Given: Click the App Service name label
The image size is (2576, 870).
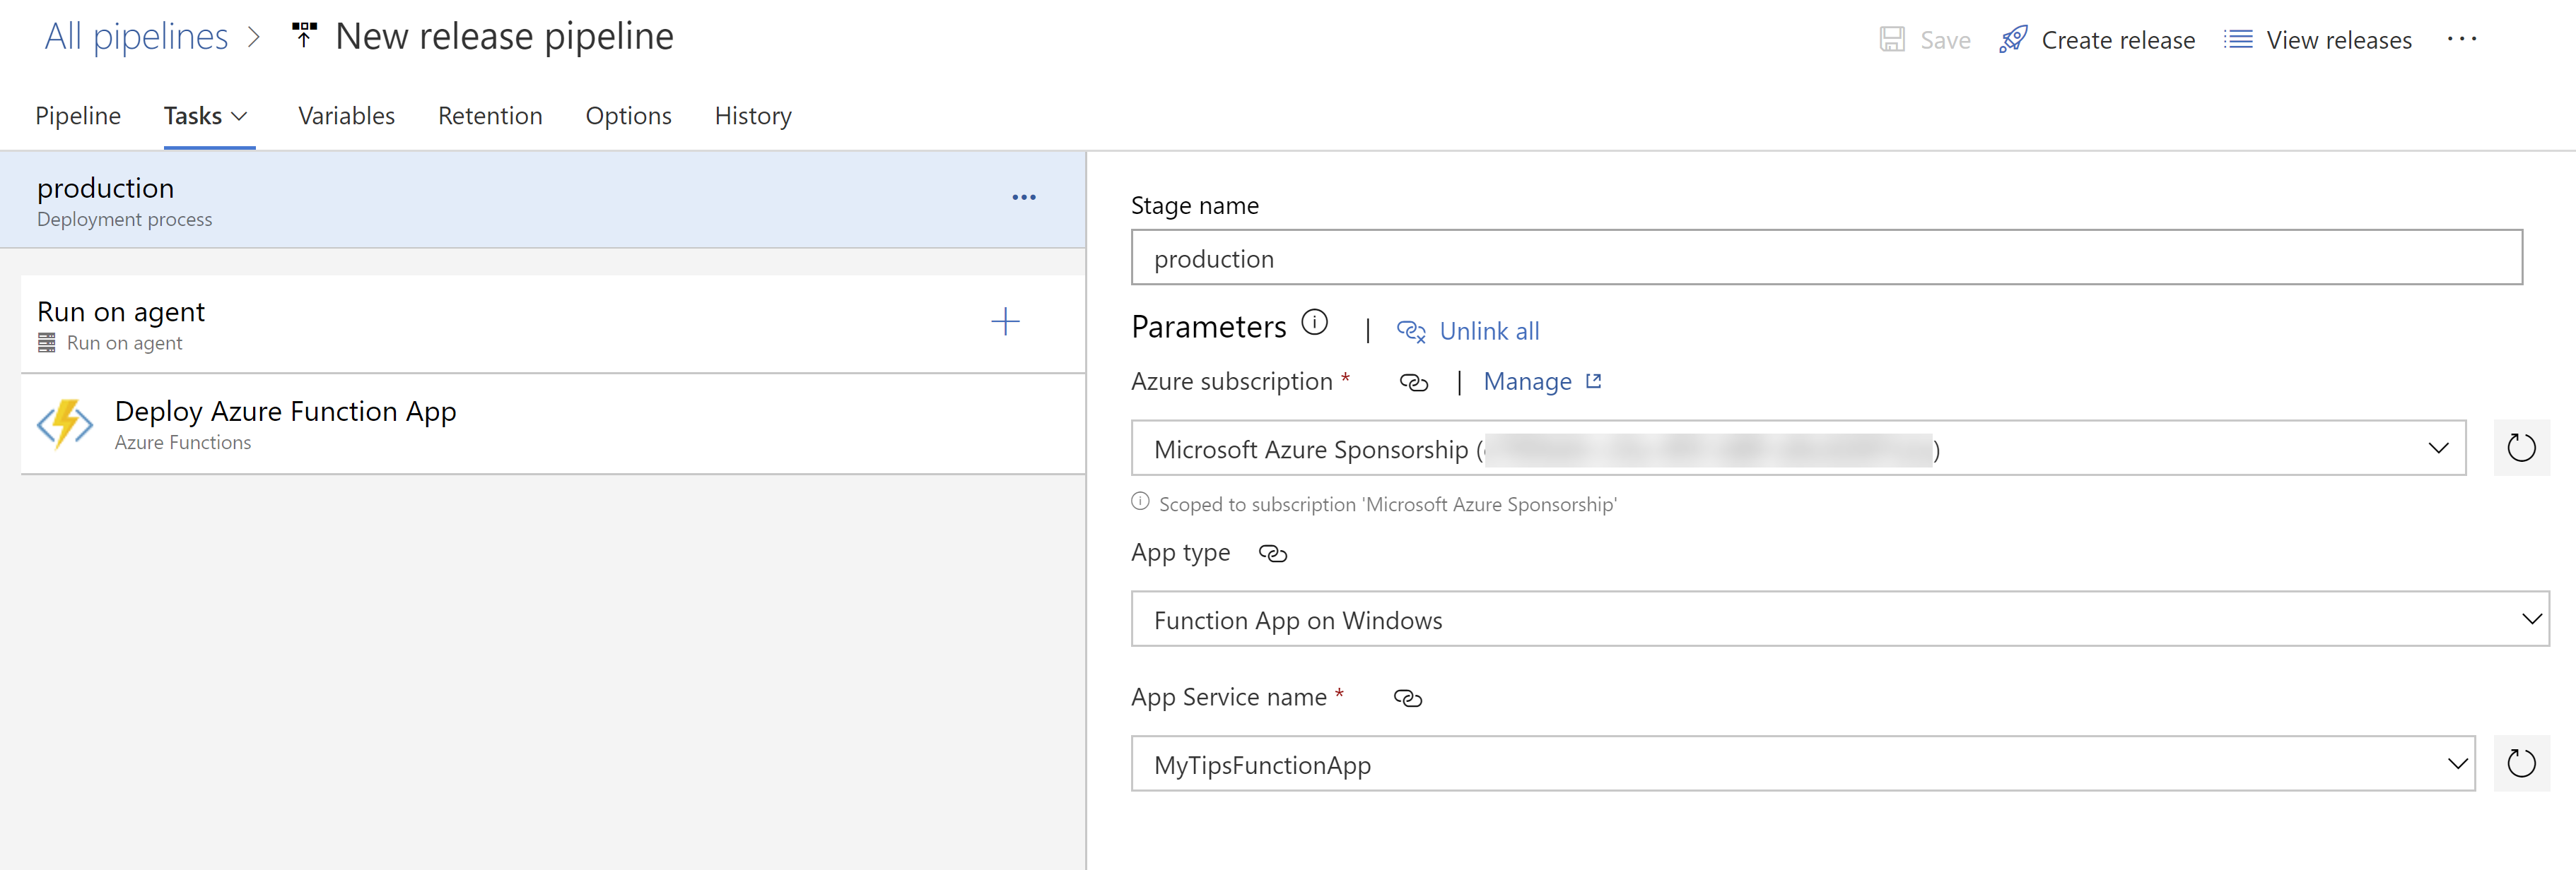Looking at the screenshot, I should pos(1228,697).
